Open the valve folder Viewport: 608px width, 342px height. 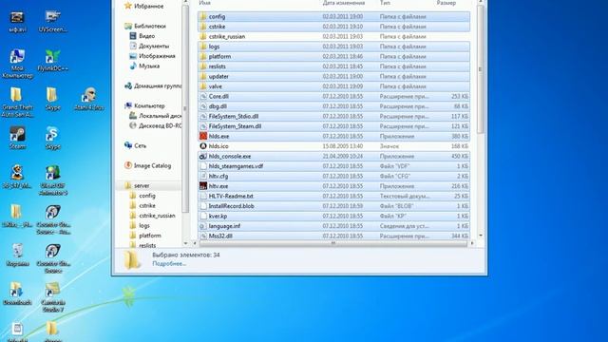pos(333,86)
